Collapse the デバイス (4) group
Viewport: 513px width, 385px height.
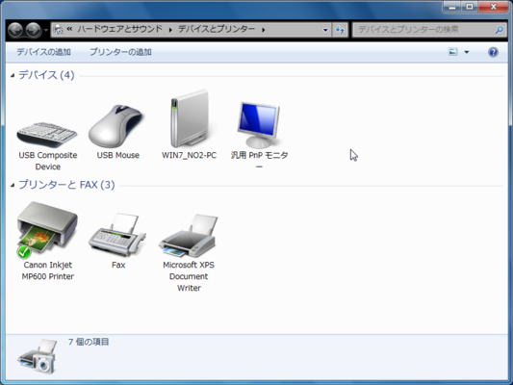coord(13,76)
